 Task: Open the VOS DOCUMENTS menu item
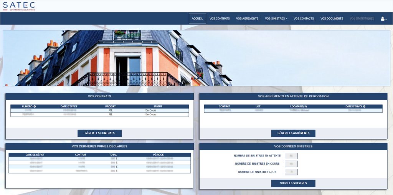pos(332,18)
